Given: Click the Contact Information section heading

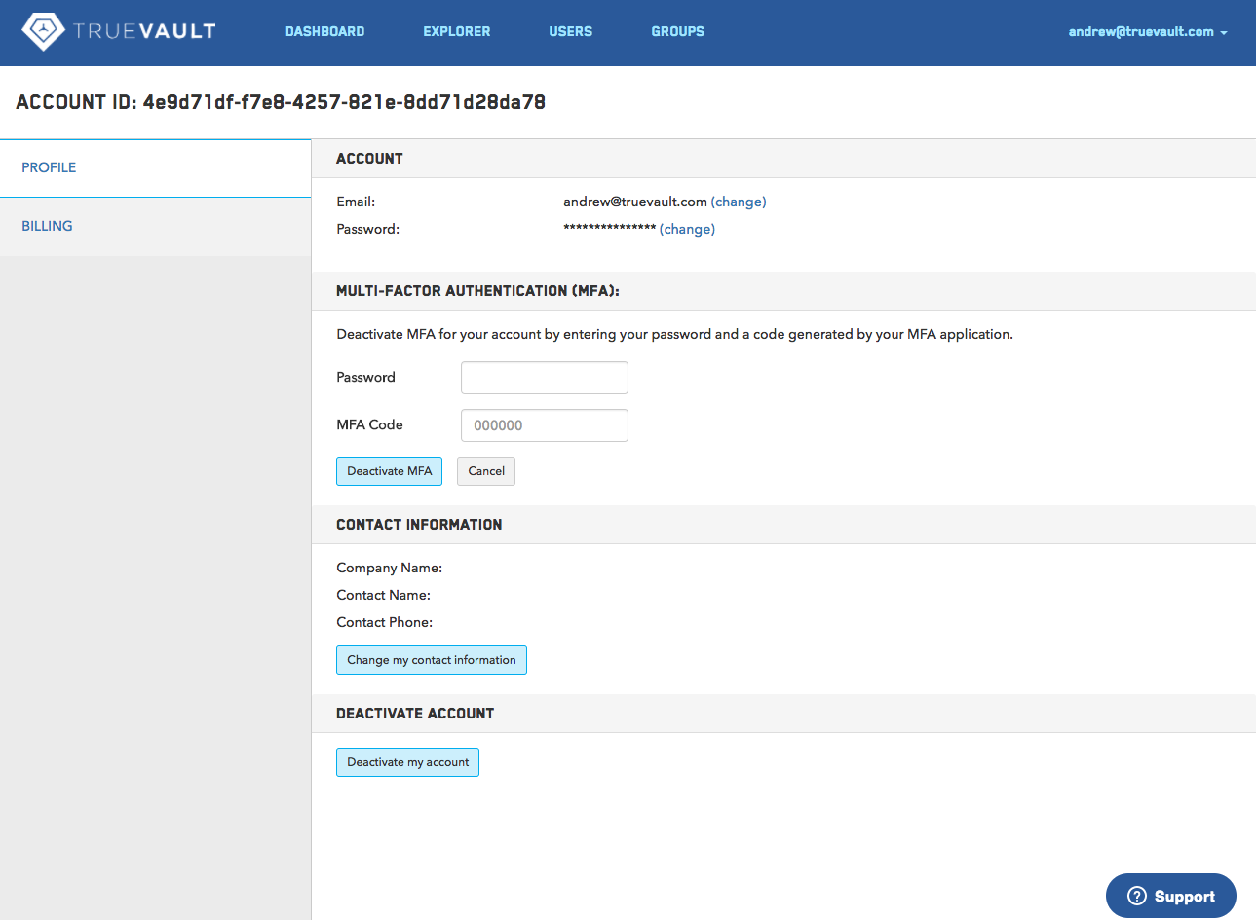Looking at the screenshot, I should 419,525.
